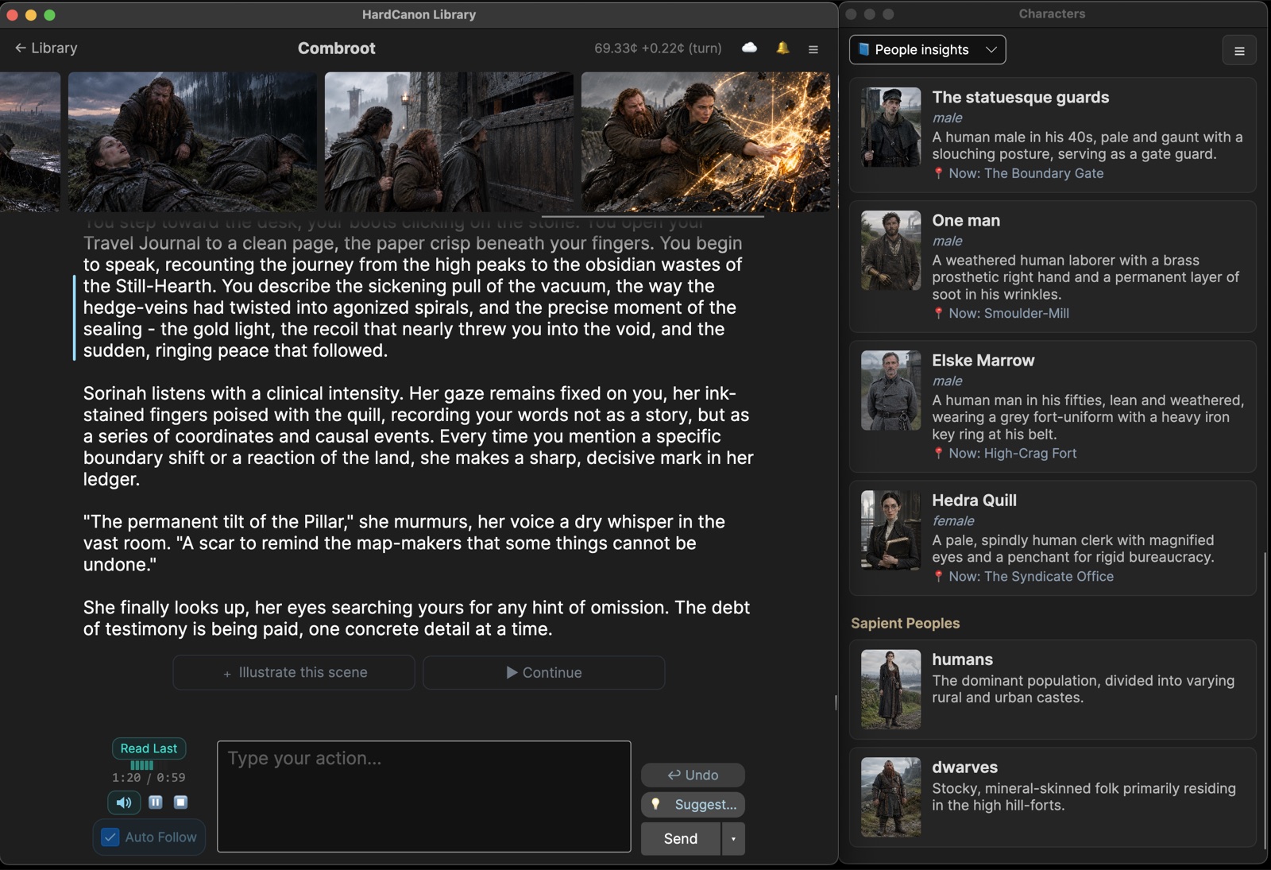The width and height of the screenshot is (1271, 870).
Task: Click the Read Last button
Action: 149,748
